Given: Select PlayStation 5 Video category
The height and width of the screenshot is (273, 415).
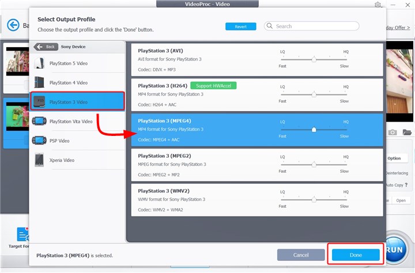Looking at the screenshot, I should coord(77,63).
